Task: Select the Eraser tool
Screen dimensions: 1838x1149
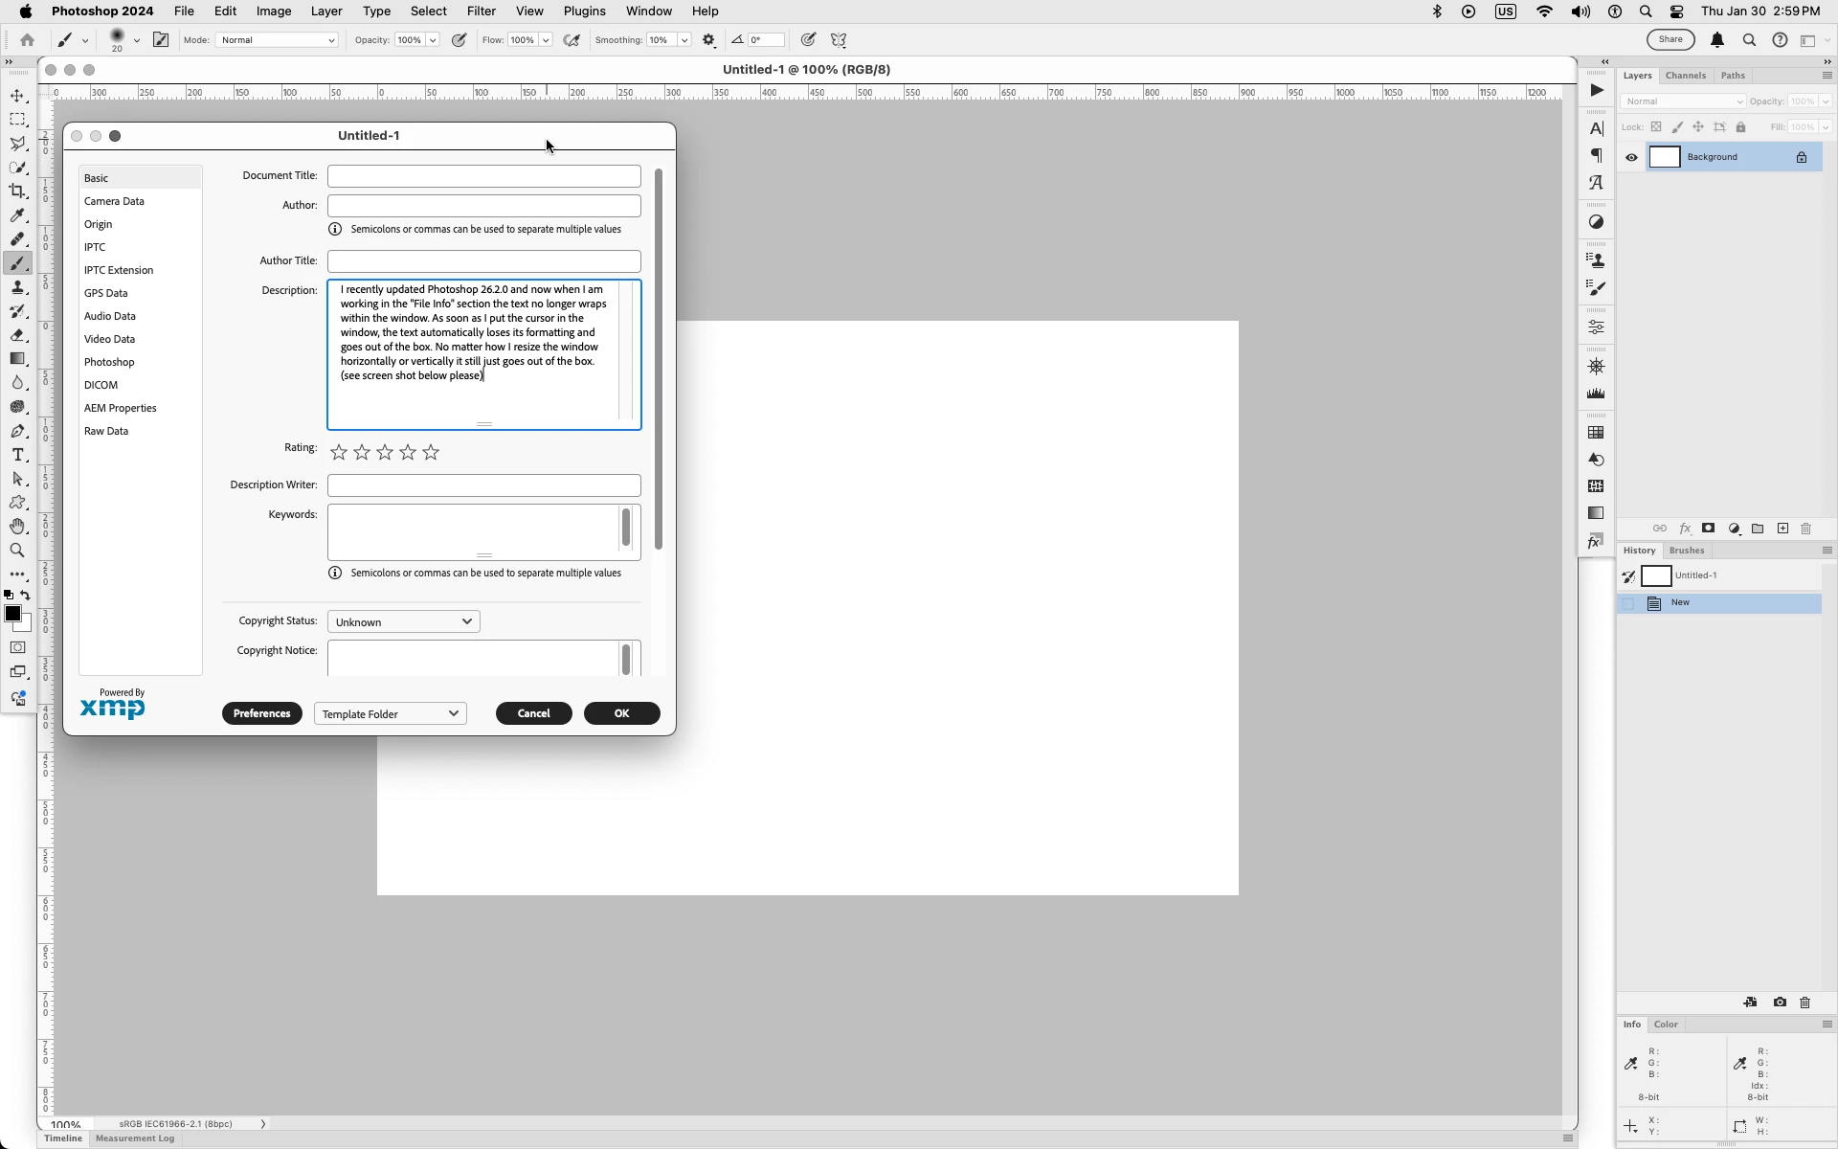Action: pos(17,335)
